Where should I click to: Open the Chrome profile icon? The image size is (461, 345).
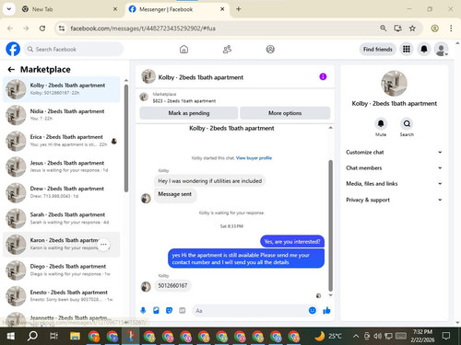coord(434,29)
